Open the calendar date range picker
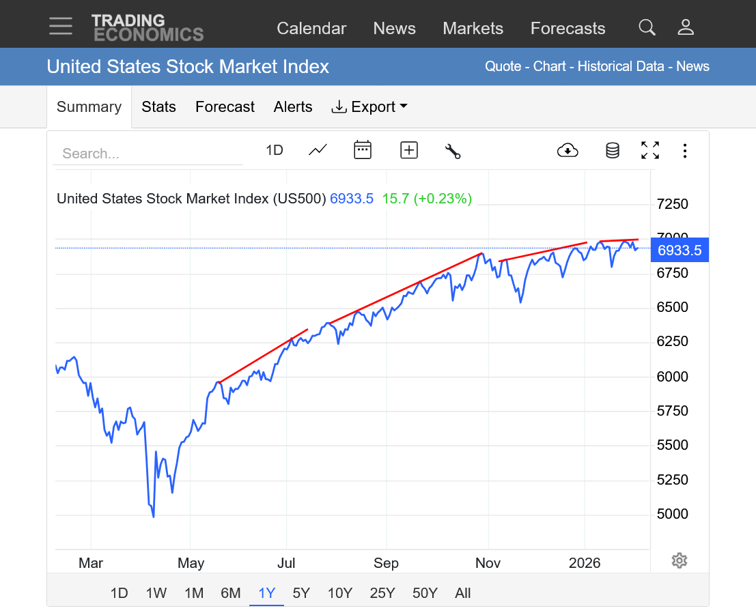Image resolution: width=756 pixels, height=615 pixels. click(x=363, y=150)
